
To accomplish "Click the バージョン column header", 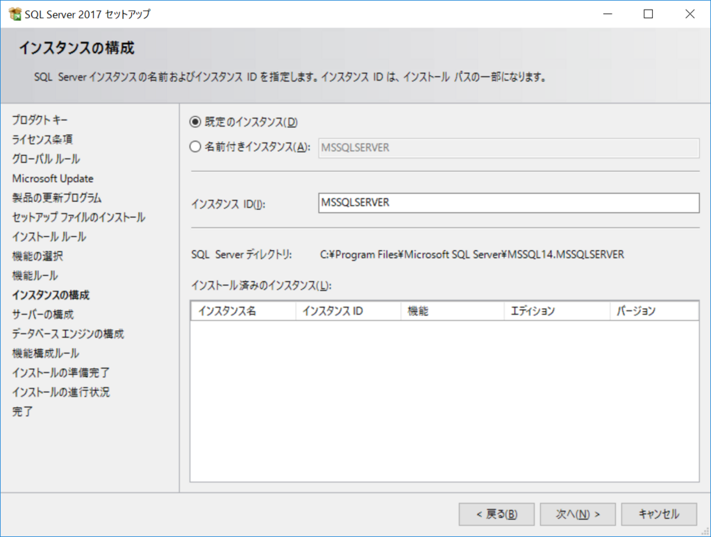I will tap(654, 311).
